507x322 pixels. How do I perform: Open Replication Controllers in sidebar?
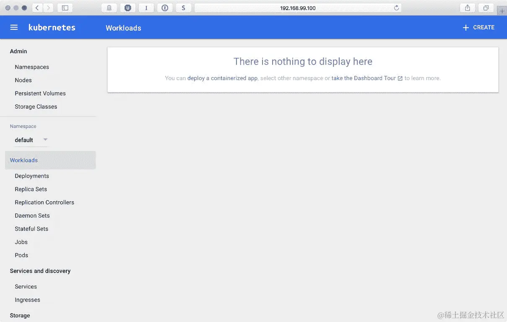[44, 203]
